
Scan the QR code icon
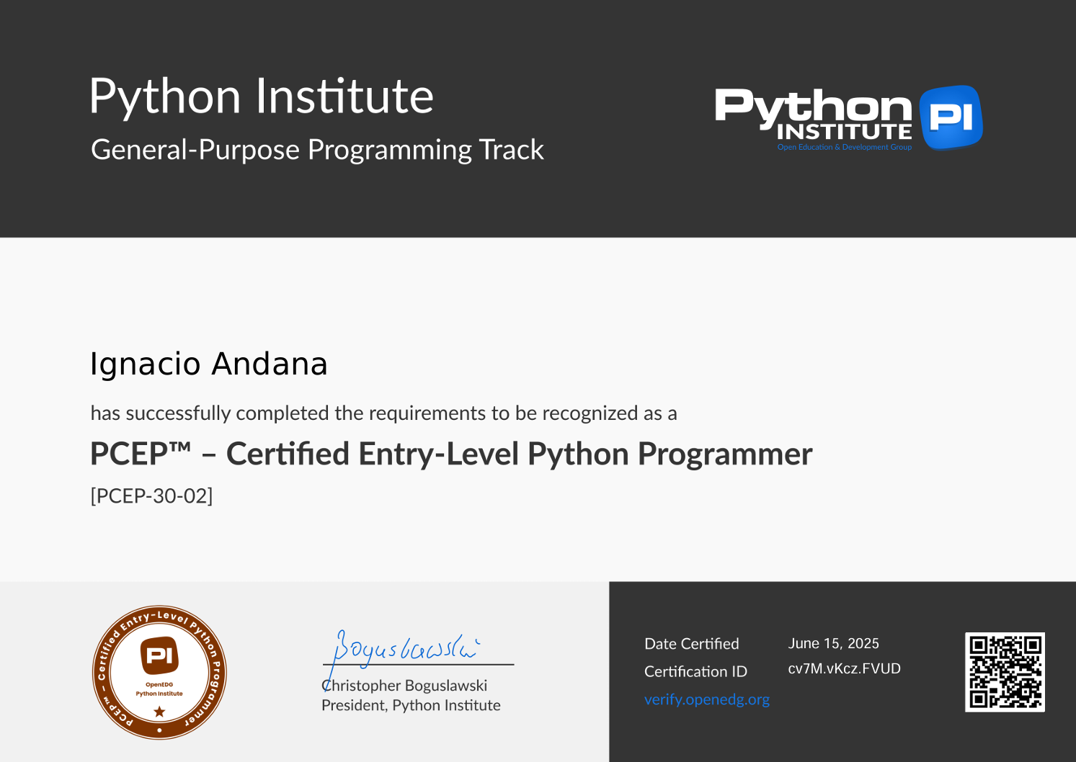pos(1003,671)
